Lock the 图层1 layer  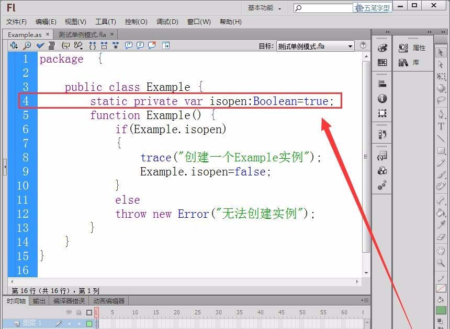point(78,323)
